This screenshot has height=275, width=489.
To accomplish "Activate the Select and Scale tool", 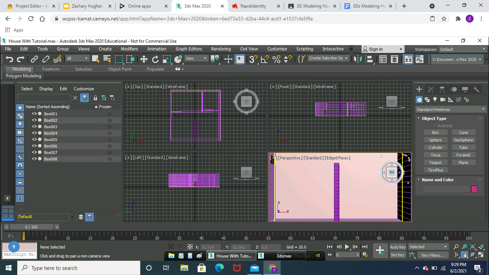I will click(167, 59).
